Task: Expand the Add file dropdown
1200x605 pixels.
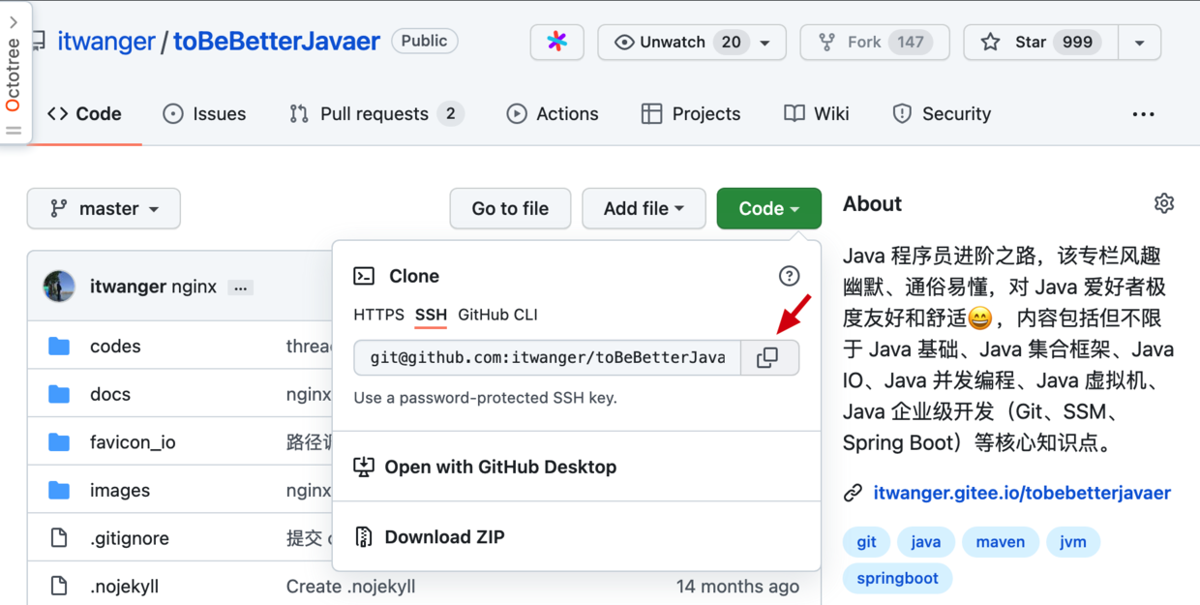Action: (x=644, y=208)
